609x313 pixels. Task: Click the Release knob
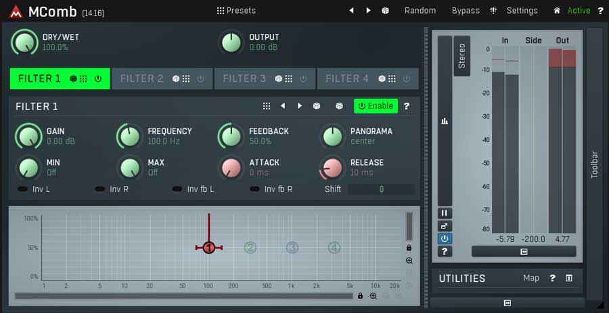click(x=332, y=168)
